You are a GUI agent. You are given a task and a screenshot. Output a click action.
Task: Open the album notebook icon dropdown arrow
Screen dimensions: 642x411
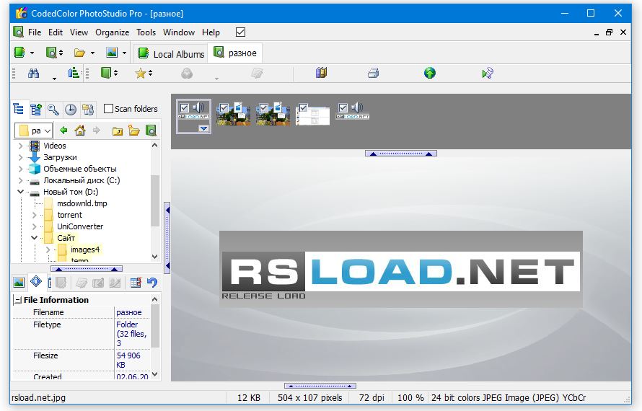[32, 53]
